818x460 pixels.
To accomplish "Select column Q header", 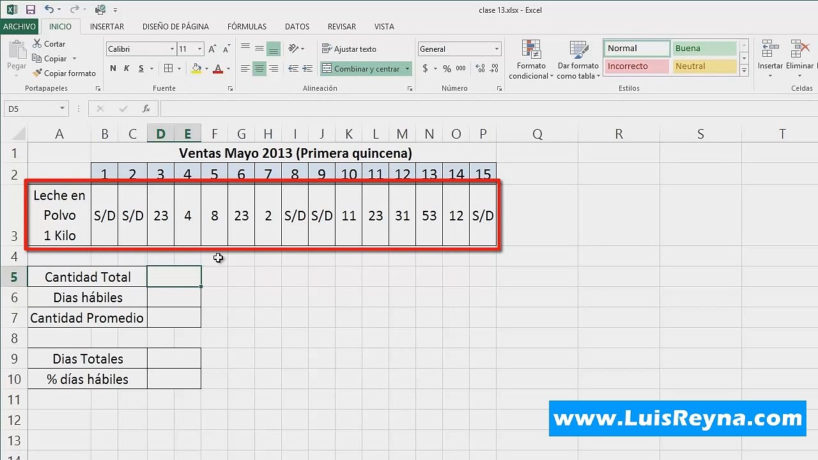I will pyautogui.click(x=537, y=134).
